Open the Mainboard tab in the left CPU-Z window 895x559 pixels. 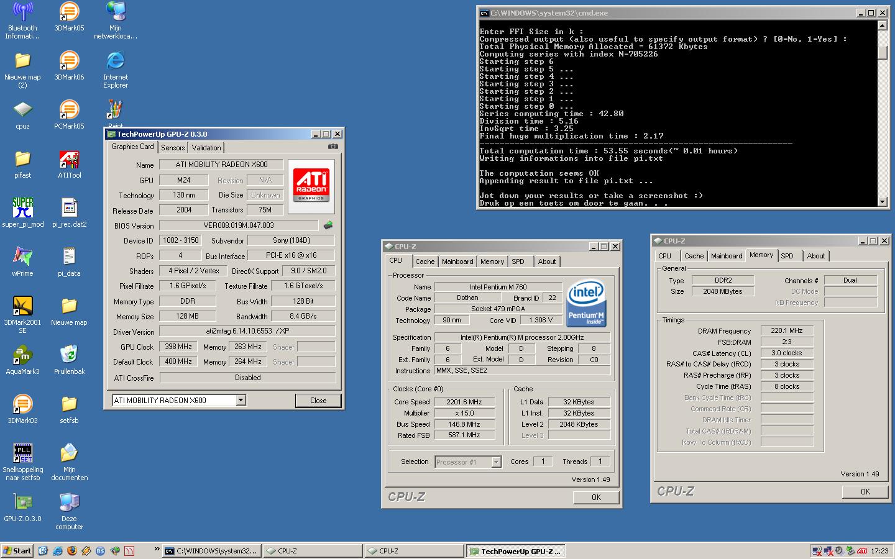(457, 261)
